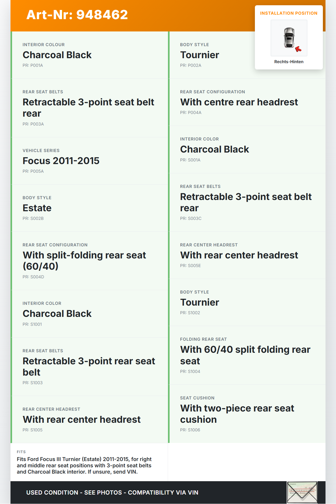
Task: Click the INSTALLATION POSITION title
Action: (288, 13)
